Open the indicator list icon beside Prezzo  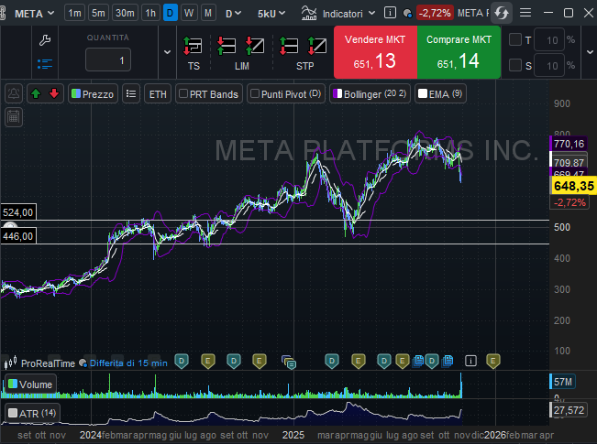(131, 93)
